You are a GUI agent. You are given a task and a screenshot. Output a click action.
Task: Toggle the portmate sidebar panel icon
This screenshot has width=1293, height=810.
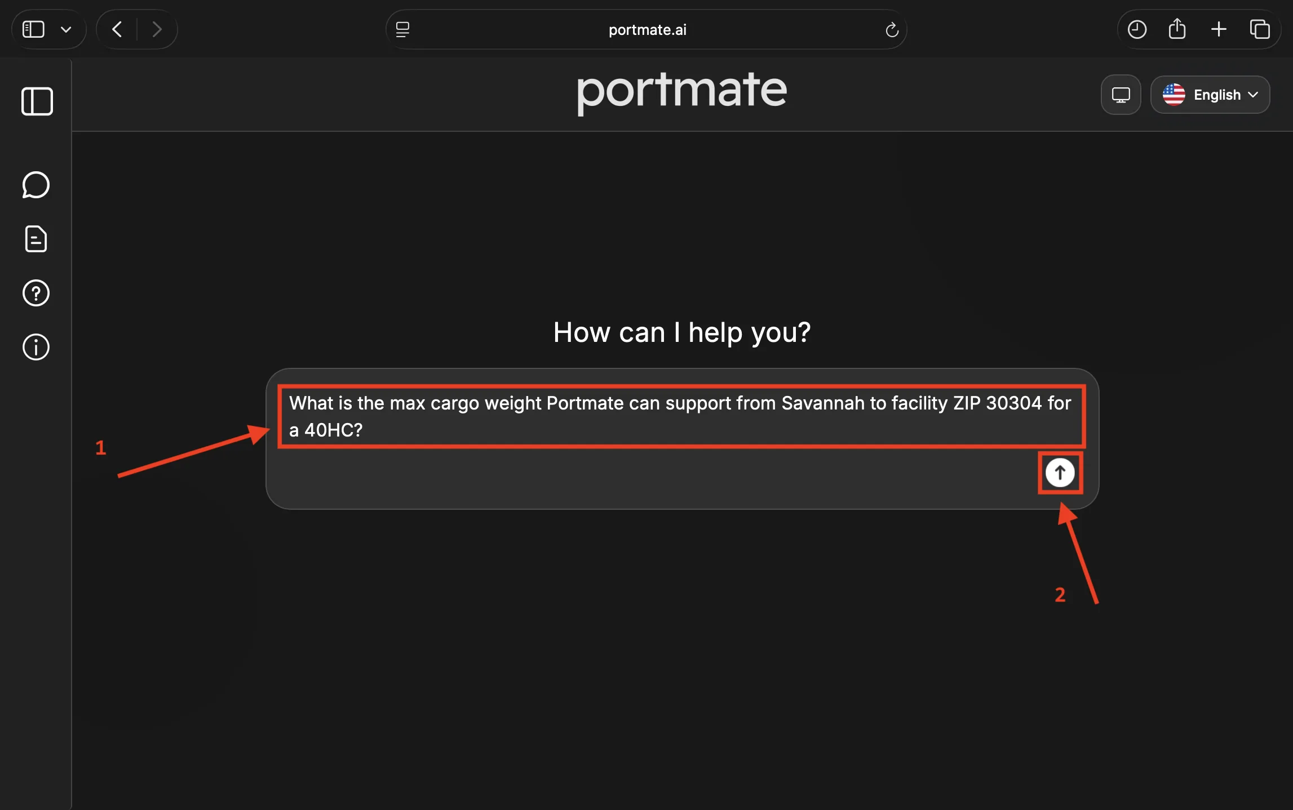[x=37, y=101]
